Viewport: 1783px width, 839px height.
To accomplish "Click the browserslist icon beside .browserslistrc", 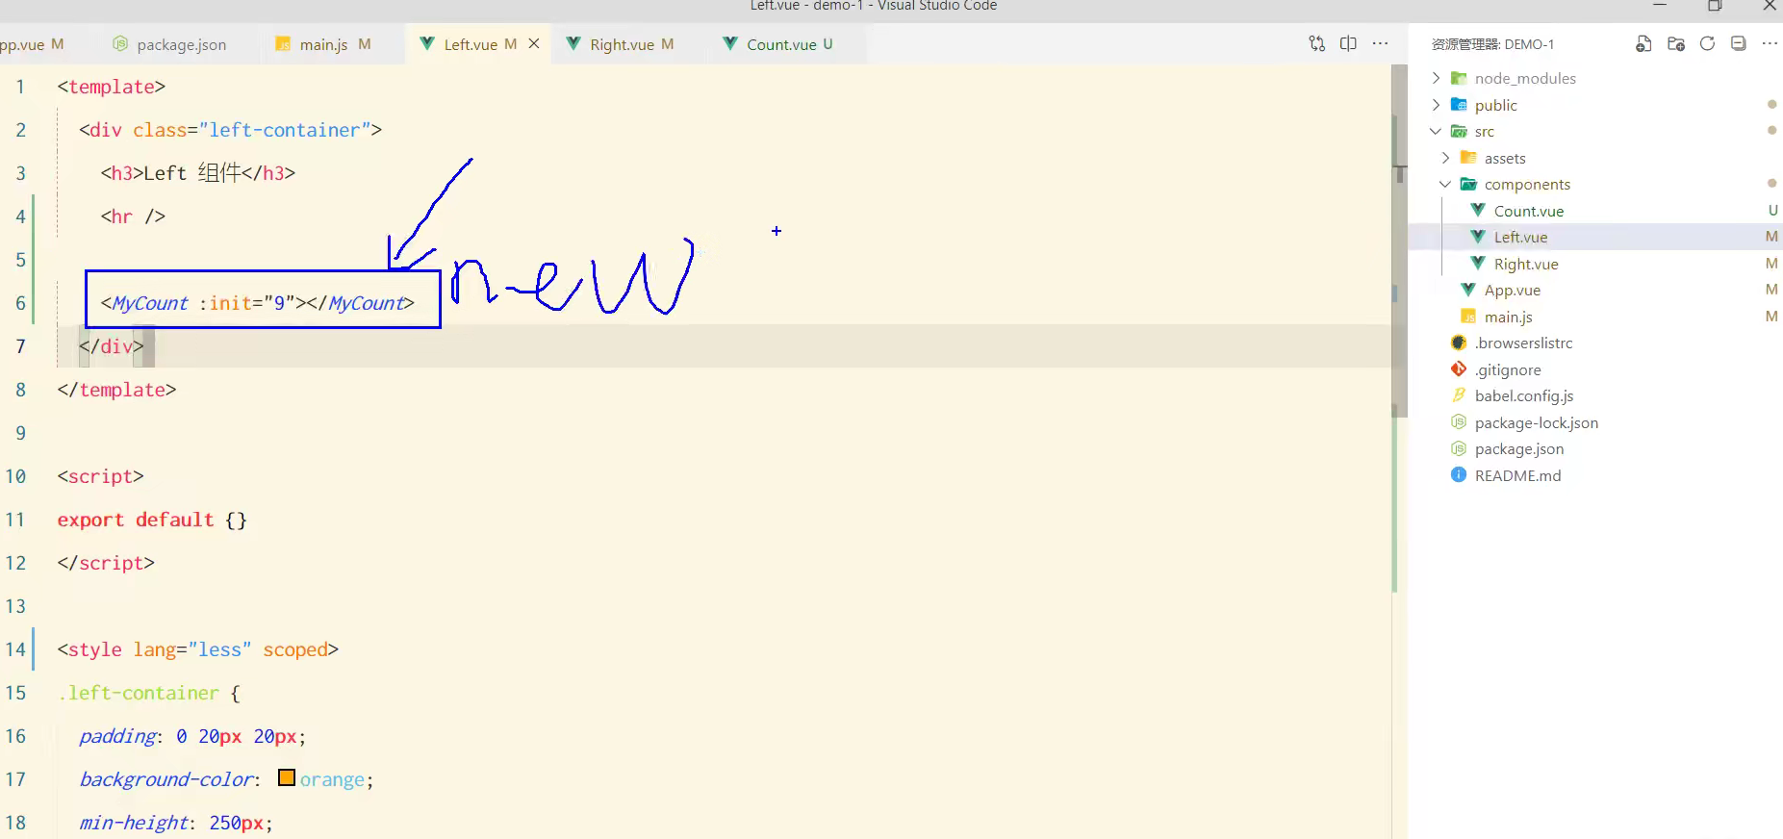I will [x=1459, y=343].
